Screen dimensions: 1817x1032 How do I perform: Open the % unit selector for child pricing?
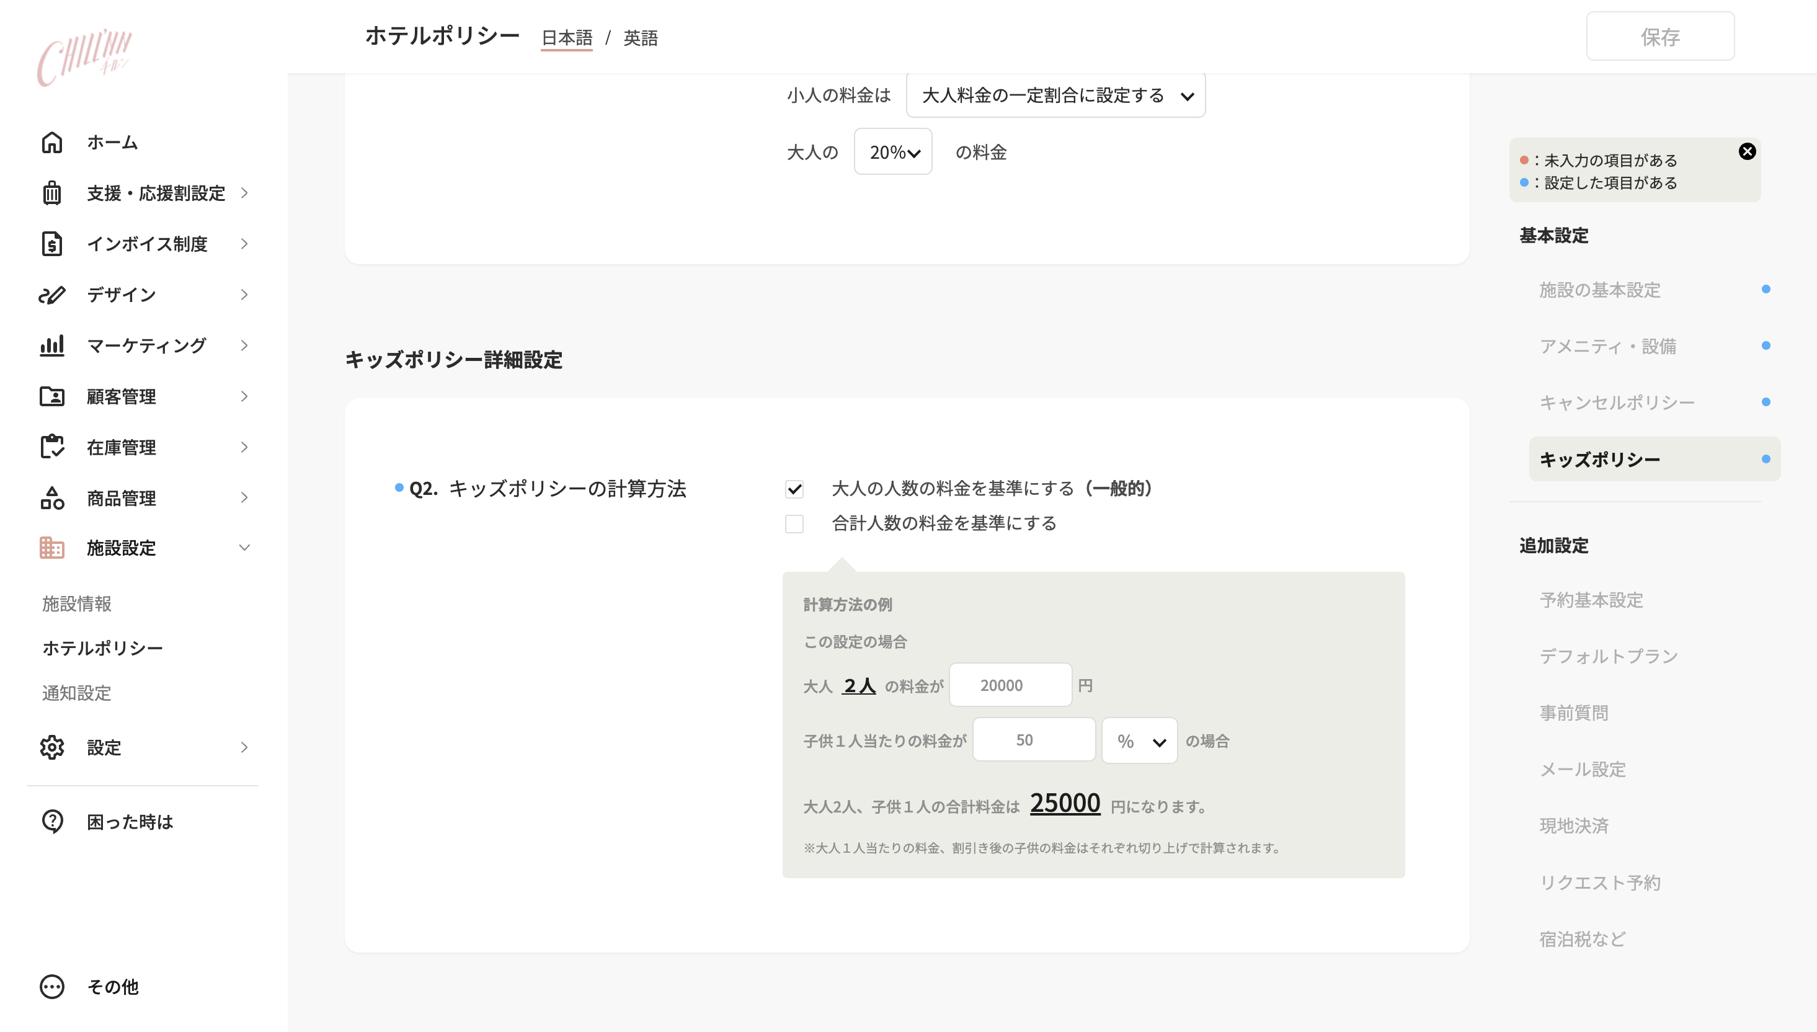pyautogui.click(x=1139, y=740)
